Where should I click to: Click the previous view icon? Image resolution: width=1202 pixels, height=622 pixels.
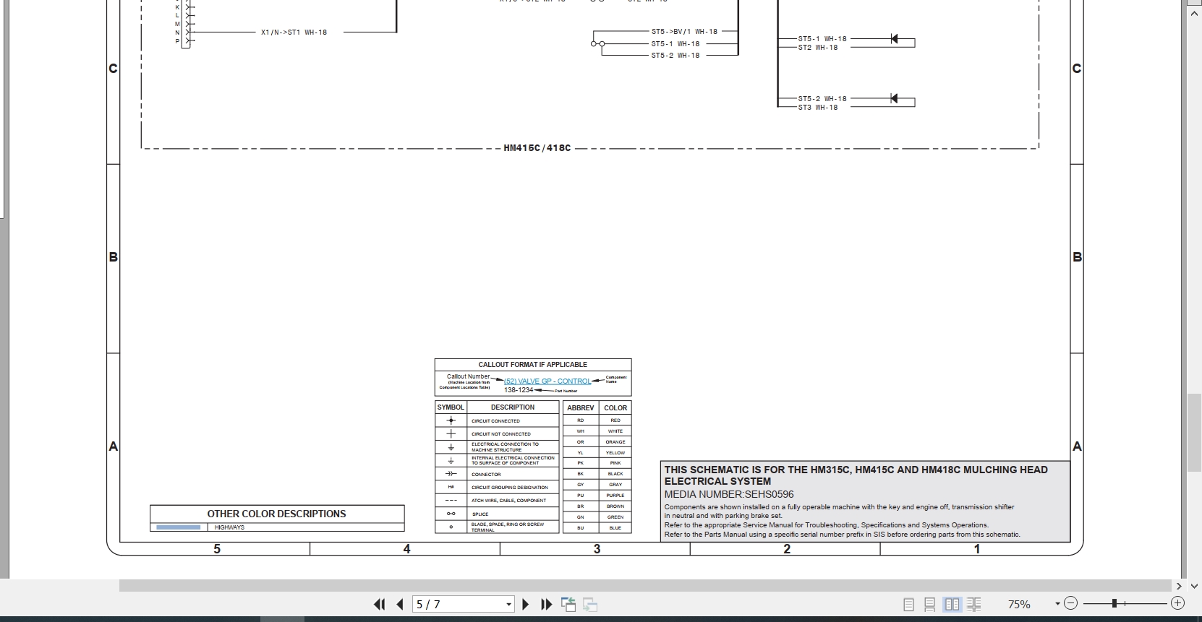pyautogui.click(x=568, y=604)
